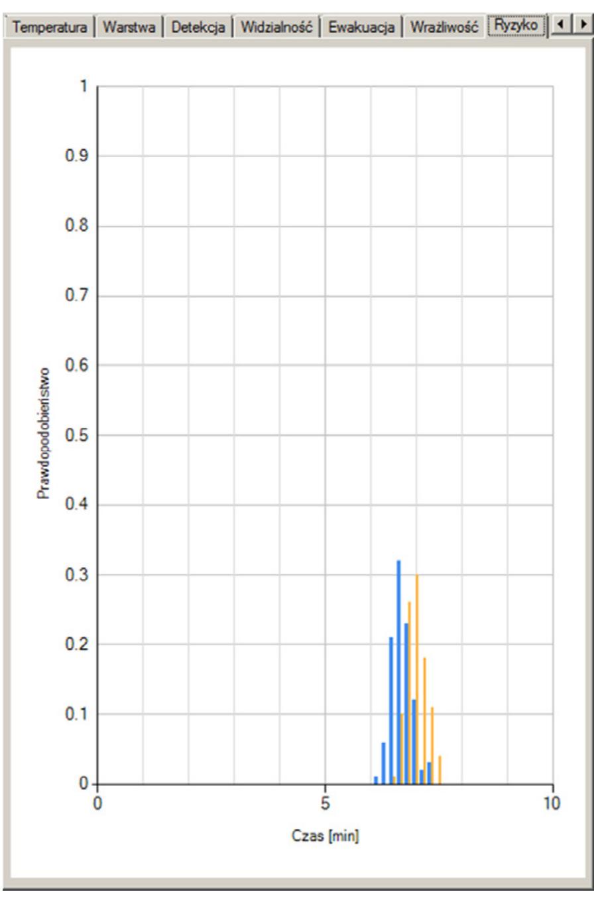Select the tallest blue histogram bar
Screen dimensions: 602x900
click(398, 672)
